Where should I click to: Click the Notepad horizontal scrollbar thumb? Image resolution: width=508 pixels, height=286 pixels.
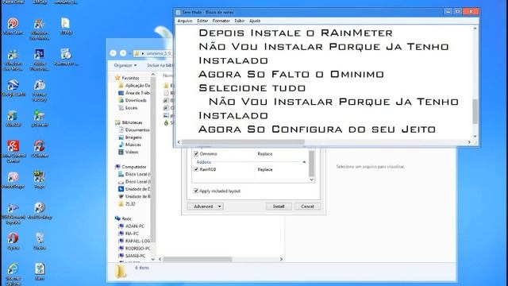point(243,142)
